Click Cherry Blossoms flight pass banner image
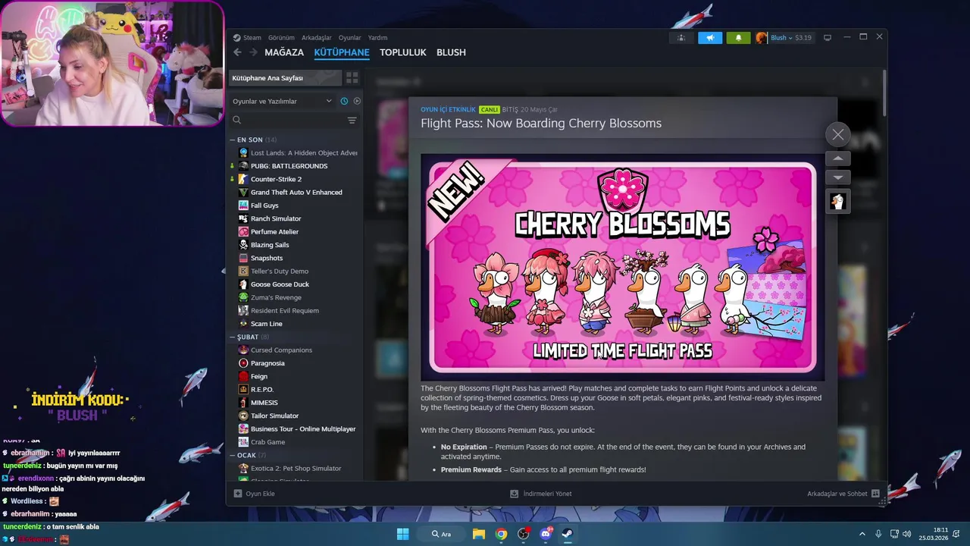Viewport: 970px width, 546px height. 622,267
